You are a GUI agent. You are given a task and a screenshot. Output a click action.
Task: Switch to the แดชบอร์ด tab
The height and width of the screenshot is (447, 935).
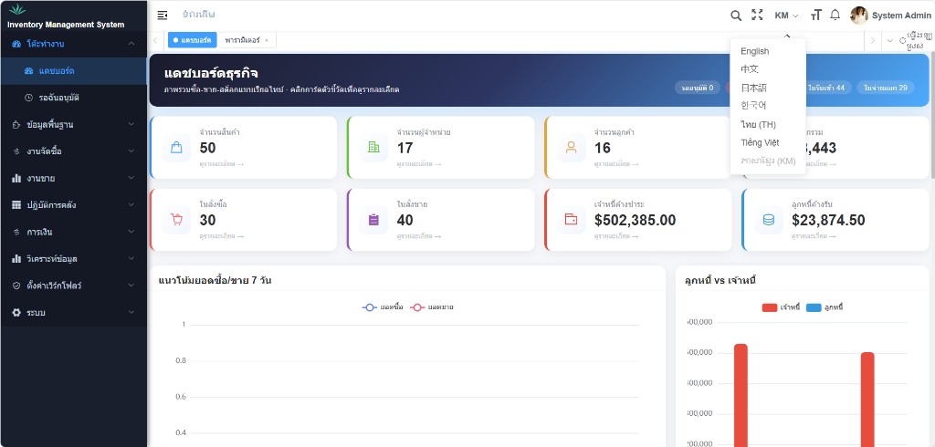(192, 40)
